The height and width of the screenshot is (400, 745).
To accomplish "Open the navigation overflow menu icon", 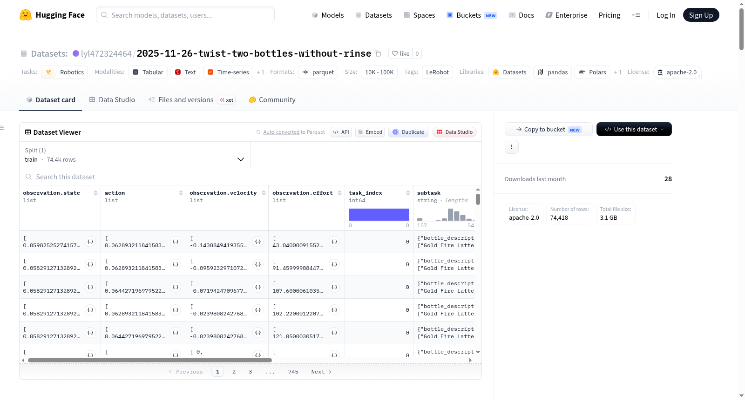I will coord(636,15).
